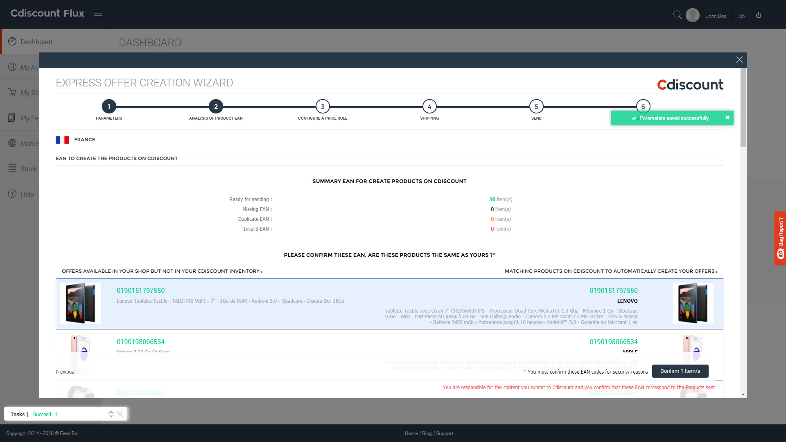Viewport: 786px width, 442px height.
Task: Open the John Doe user name menu
Action: point(716,16)
